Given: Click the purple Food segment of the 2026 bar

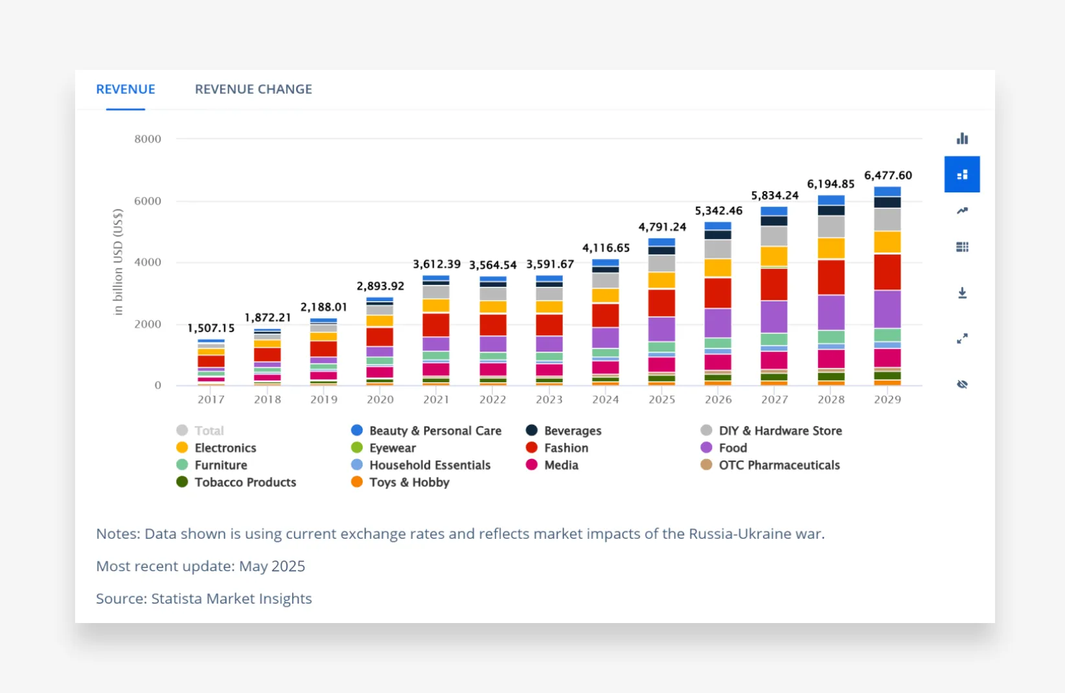Looking at the screenshot, I should 718,323.
